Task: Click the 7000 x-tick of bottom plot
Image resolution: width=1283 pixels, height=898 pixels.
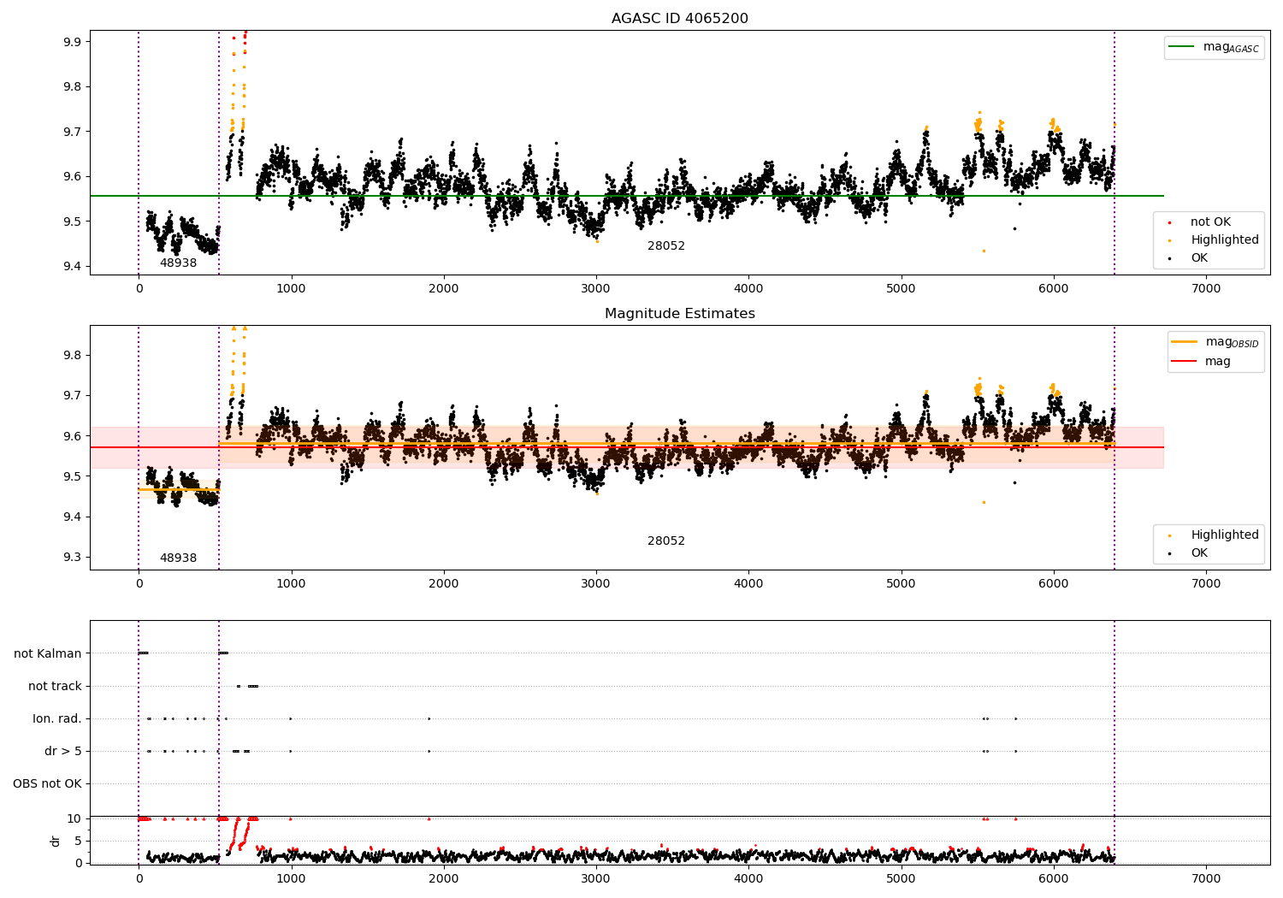Action: click(x=1206, y=878)
